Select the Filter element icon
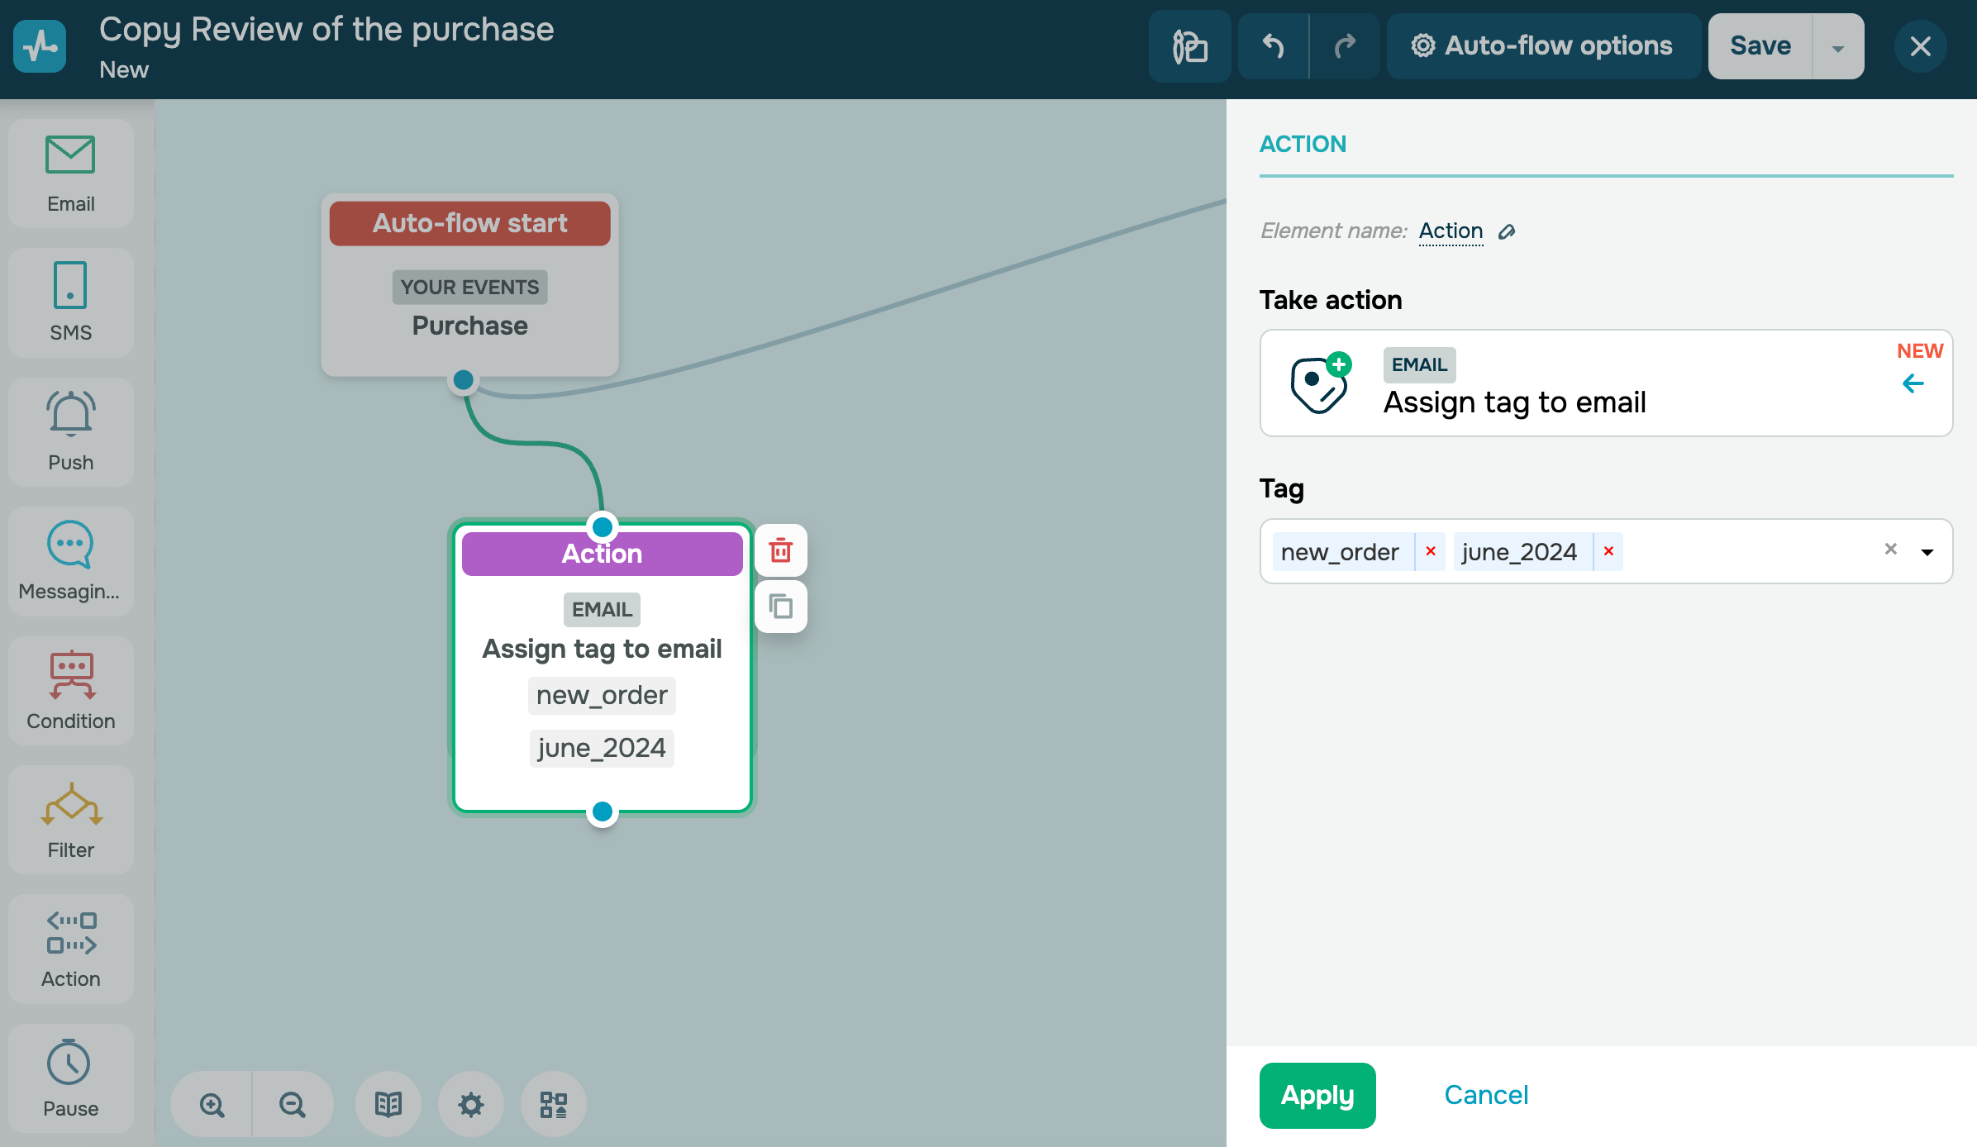Viewport: 1977px width, 1147px height. [70, 819]
